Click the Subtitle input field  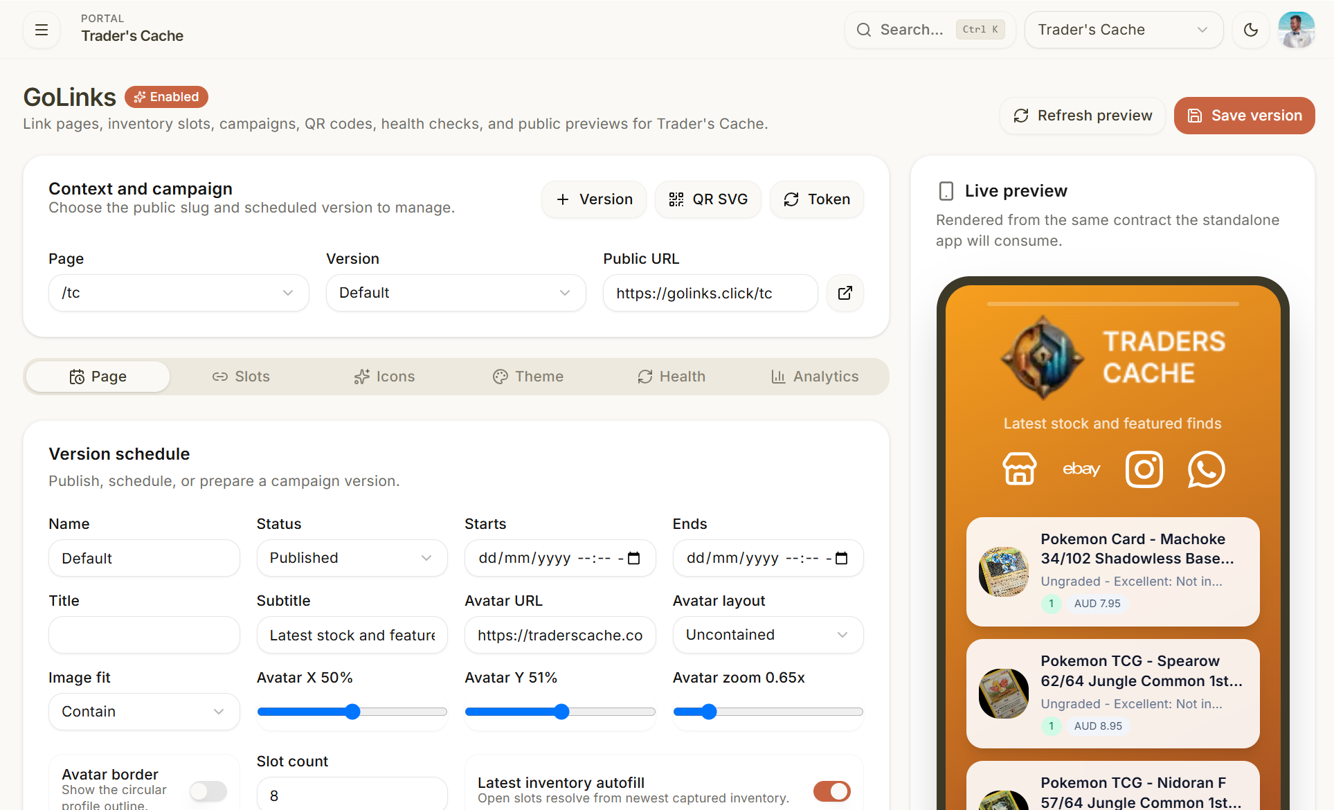tap(352, 635)
